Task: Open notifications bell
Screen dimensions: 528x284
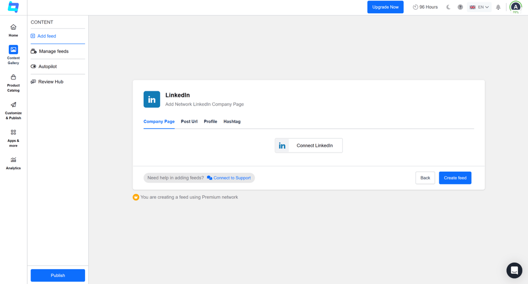Action: (x=498, y=7)
